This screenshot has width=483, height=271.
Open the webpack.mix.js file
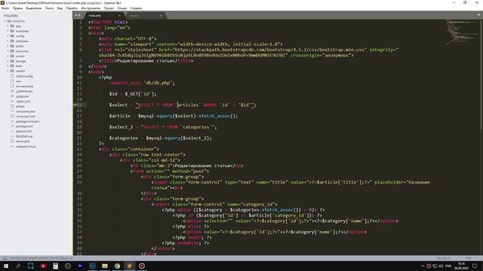[x=25, y=146]
